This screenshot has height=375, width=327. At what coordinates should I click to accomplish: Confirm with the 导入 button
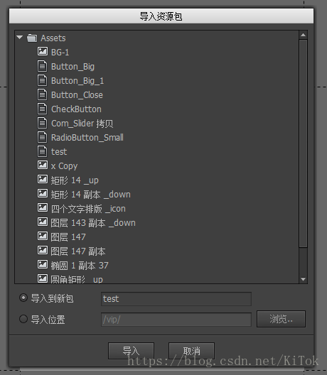coord(131,351)
